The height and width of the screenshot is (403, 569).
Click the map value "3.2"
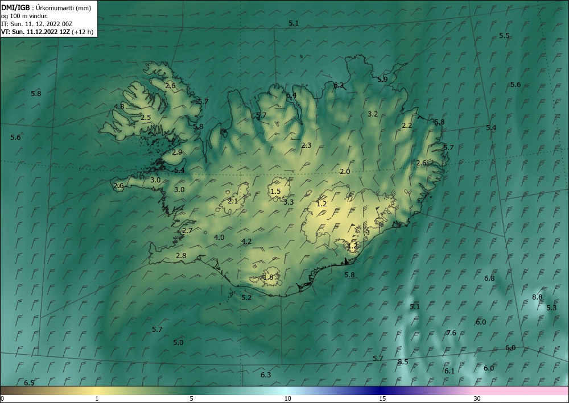(x=373, y=114)
